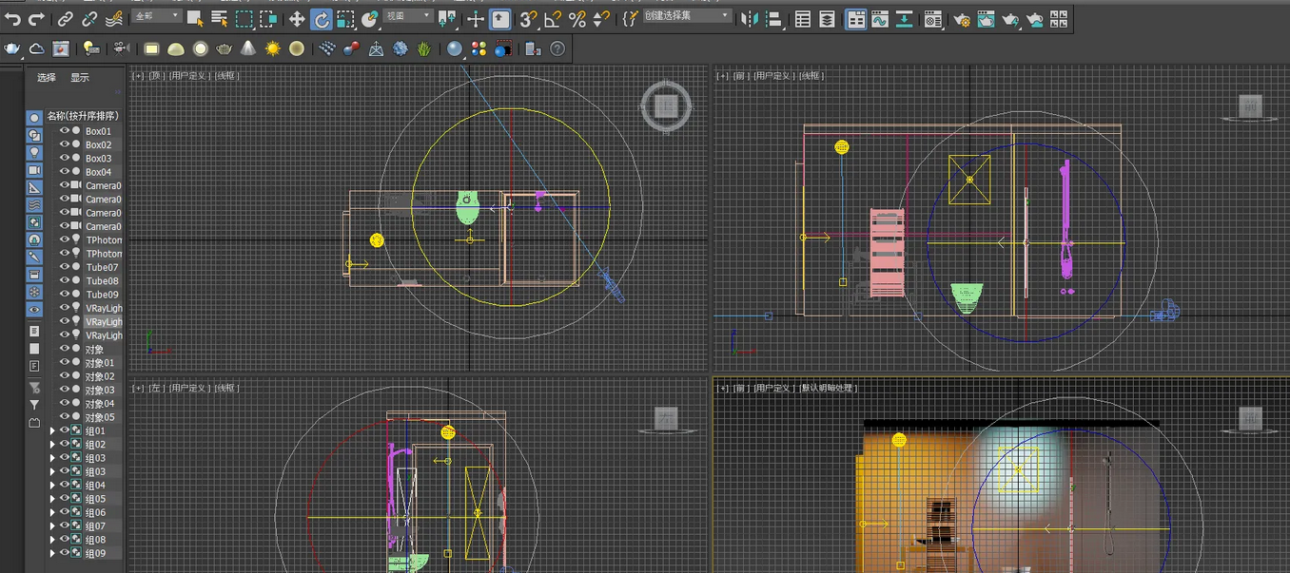Click the grass/fur plant icon
The width and height of the screenshot is (1290, 573).
click(x=423, y=48)
